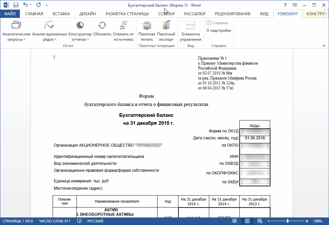The image size is (329, 225).
Task: Switch to Print Layout view
Action: [x=247, y=221]
